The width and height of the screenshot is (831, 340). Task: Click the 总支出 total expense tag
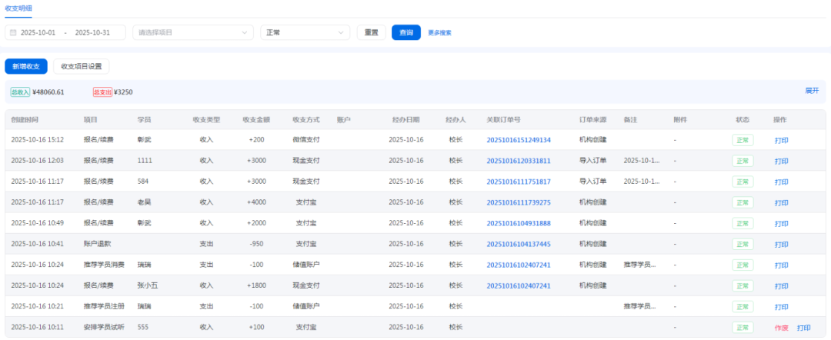[102, 92]
